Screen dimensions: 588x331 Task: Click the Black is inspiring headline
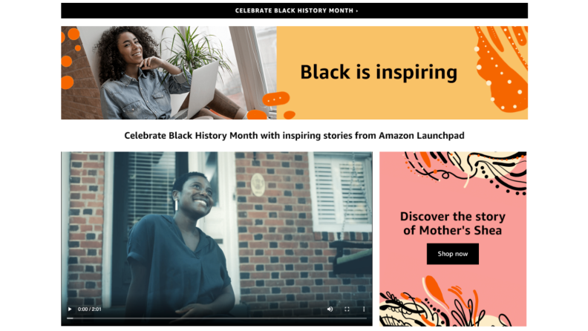(x=379, y=72)
